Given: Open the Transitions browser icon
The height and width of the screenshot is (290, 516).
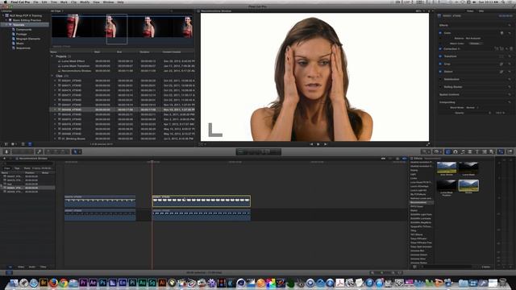Looking at the screenshot, I should (x=470, y=151).
